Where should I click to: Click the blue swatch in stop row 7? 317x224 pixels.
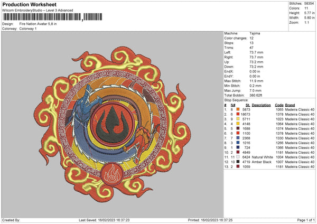point(238,138)
